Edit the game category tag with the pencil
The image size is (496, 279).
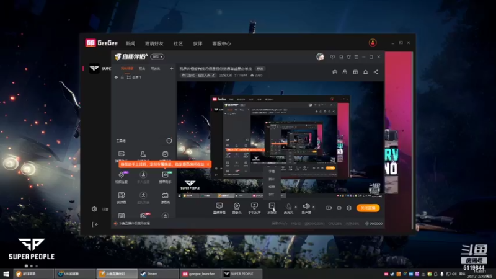214,75
